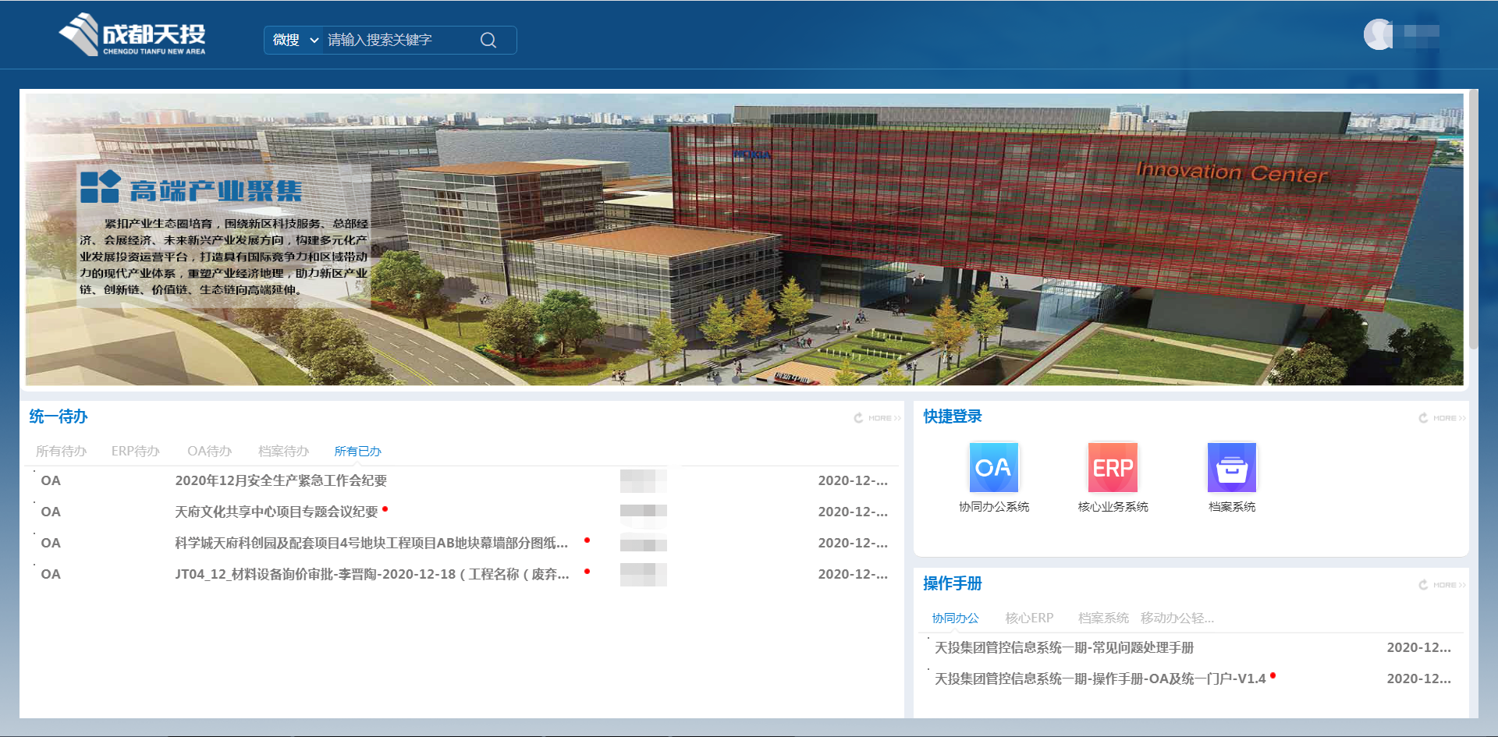Open 科学城天府科创园 project item
Image resolution: width=1498 pixels, height=737 pixels.
pyautogui.click(x=371, y=543)
